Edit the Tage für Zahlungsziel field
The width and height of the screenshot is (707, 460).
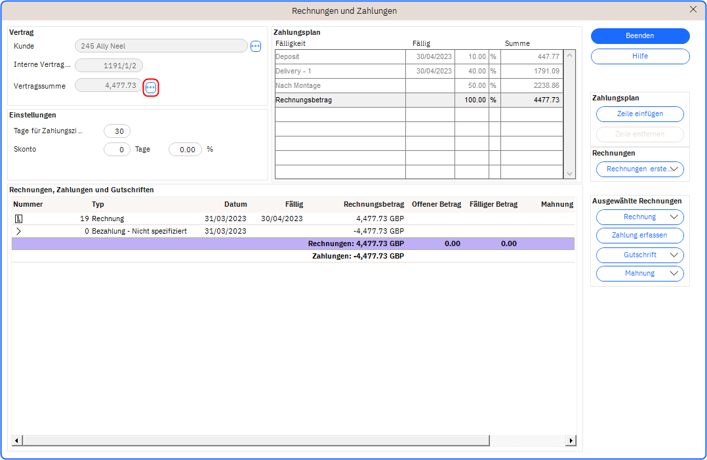[117, 131]
